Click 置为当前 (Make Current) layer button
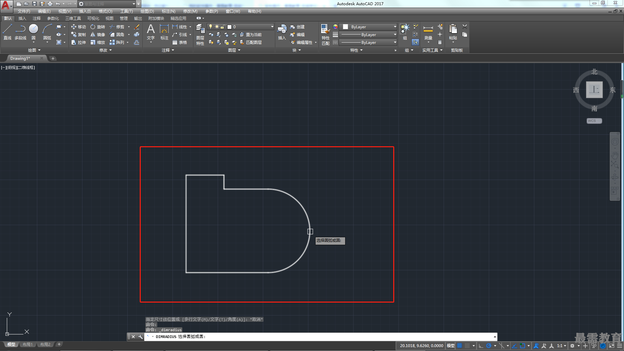The width and height of the screenshot is (624, 351). pos(251,34)
